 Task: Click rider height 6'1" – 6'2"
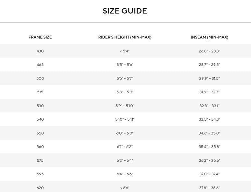click(125, 147)
